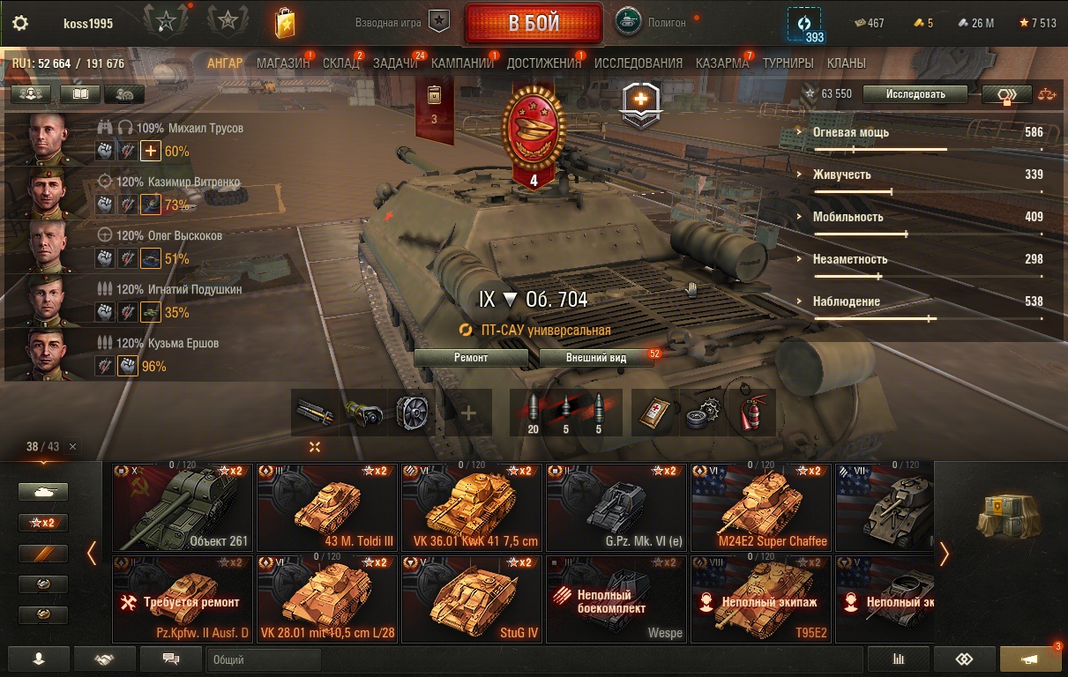1068x677 pixels.
Task: Click the empty equipment slot plus icon
Action: tap(469, 412)
